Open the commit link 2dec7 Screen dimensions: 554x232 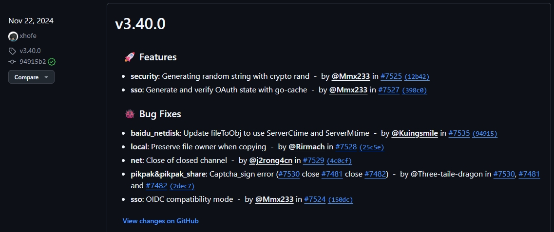pyautogui.click(x=182, y=186)
